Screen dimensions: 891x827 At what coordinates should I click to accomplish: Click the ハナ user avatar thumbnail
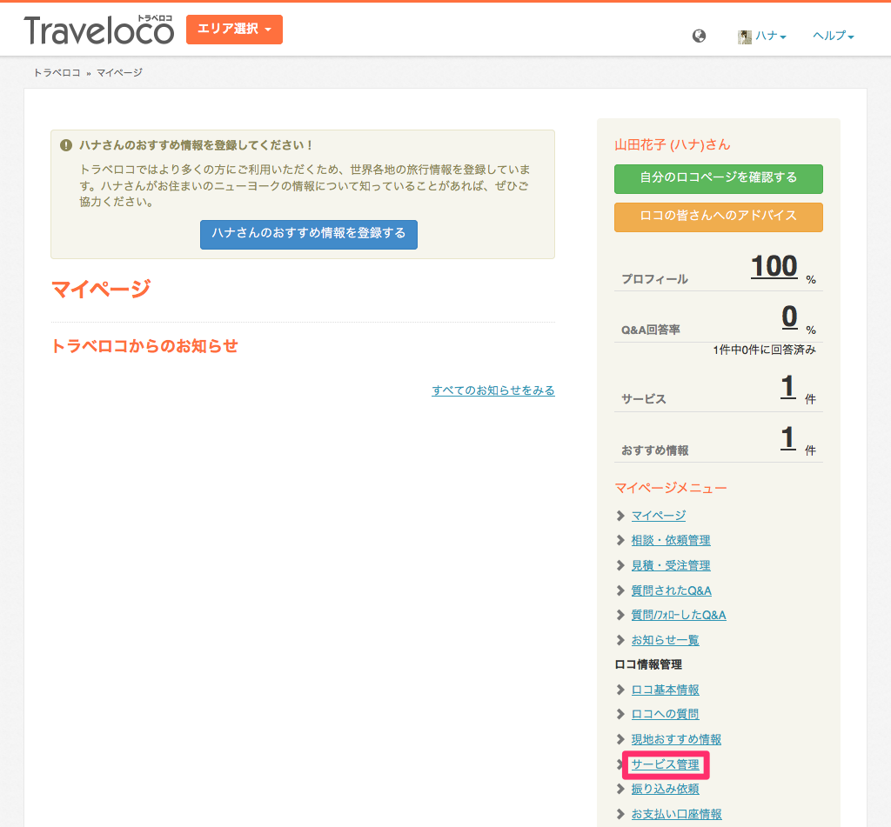coord(745,37)
